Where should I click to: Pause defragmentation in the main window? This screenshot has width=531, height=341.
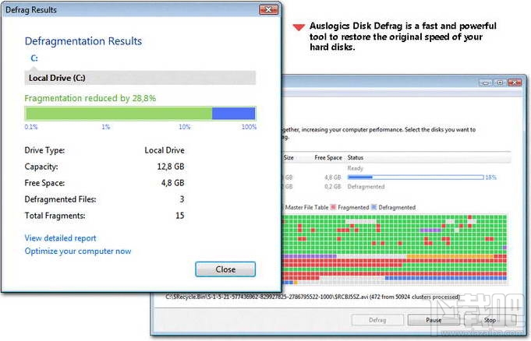[x=434, y=320]
